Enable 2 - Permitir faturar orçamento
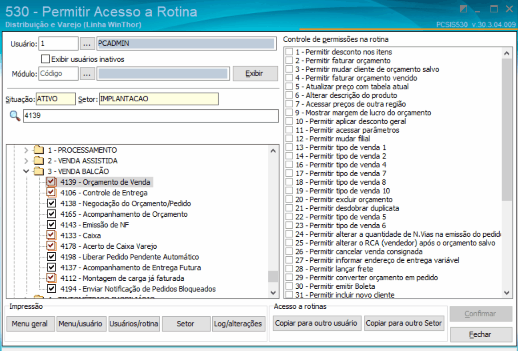 click(289, 61)
